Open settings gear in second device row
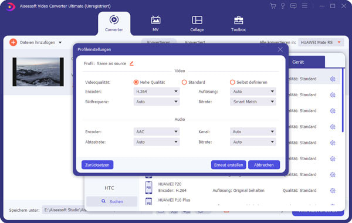The image size is (352, 223). point(333,94)
